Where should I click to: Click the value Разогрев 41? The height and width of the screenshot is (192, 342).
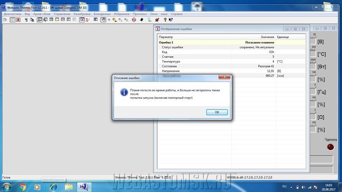point(266,66)
